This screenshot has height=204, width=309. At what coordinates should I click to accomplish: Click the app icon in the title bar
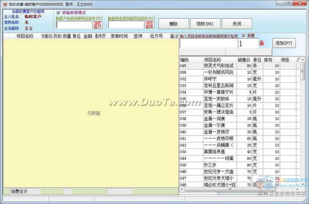pos(4,3)
